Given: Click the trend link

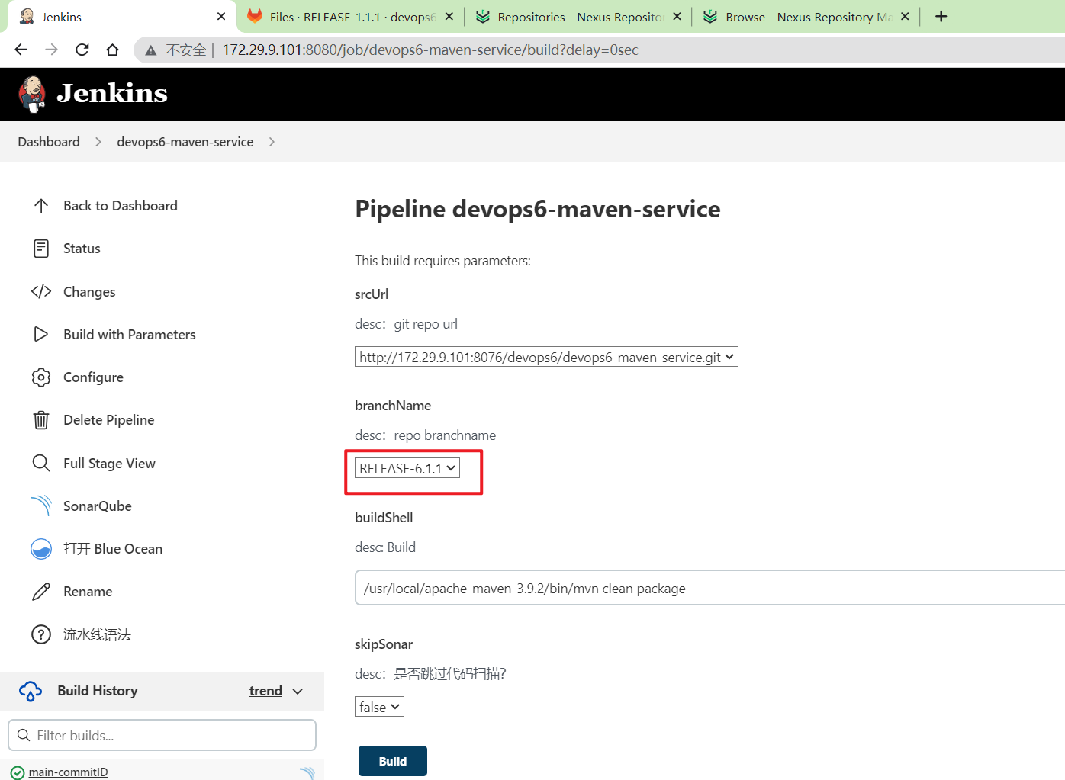Looking at the screenshot, I should pos(265,691).
